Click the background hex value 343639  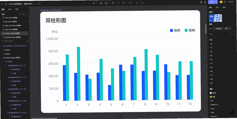pyautogui.click(x=219, y=29)
